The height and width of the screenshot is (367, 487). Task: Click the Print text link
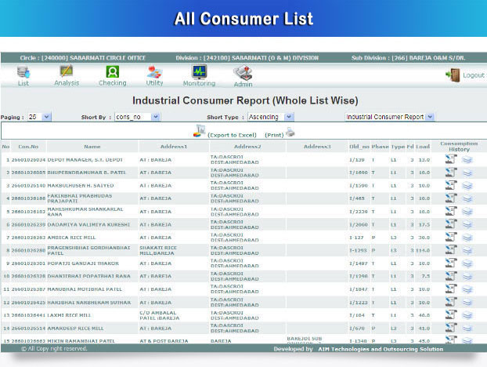[x=274, y=135]
